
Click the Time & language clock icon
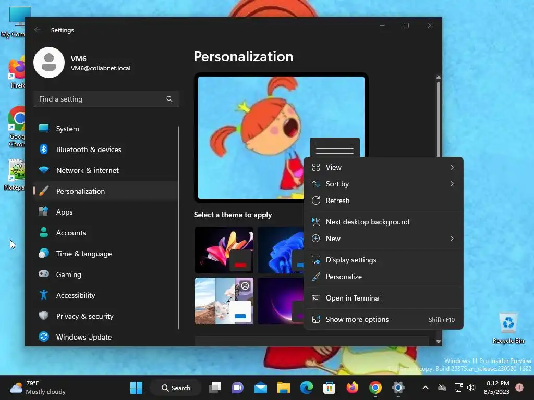(44, 254)
